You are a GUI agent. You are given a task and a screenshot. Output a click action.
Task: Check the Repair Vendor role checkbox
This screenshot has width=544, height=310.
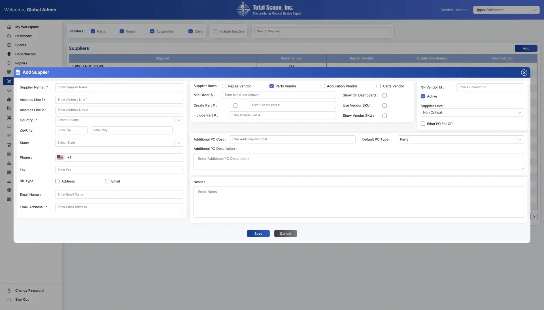(224, 86)
